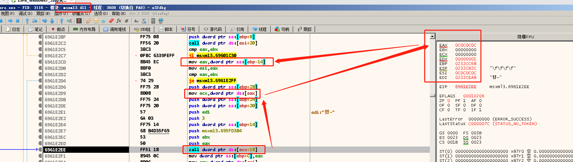Toggle breakpoint bullet at 6961E2D4

click(40, 81)
